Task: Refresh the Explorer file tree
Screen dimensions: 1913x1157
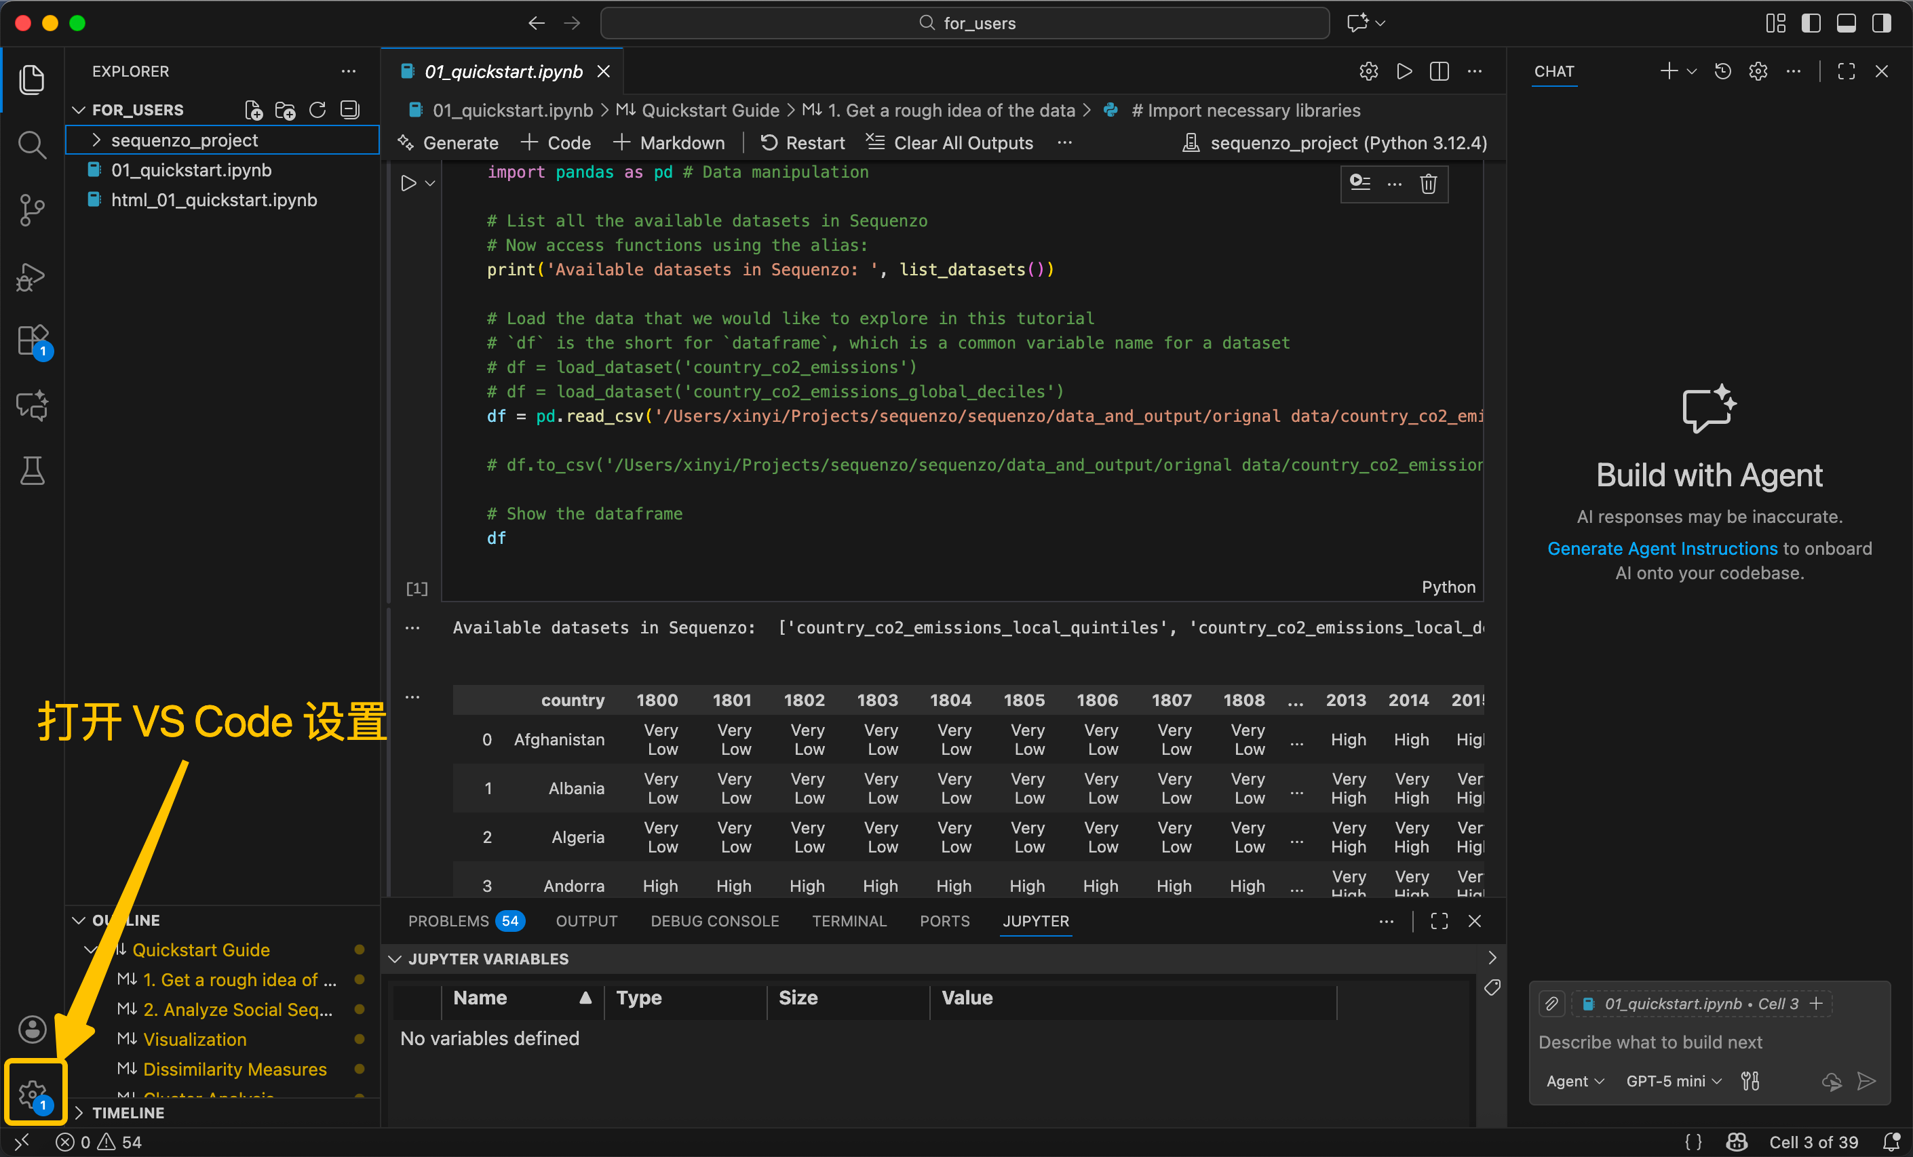Action: [317, 110]
